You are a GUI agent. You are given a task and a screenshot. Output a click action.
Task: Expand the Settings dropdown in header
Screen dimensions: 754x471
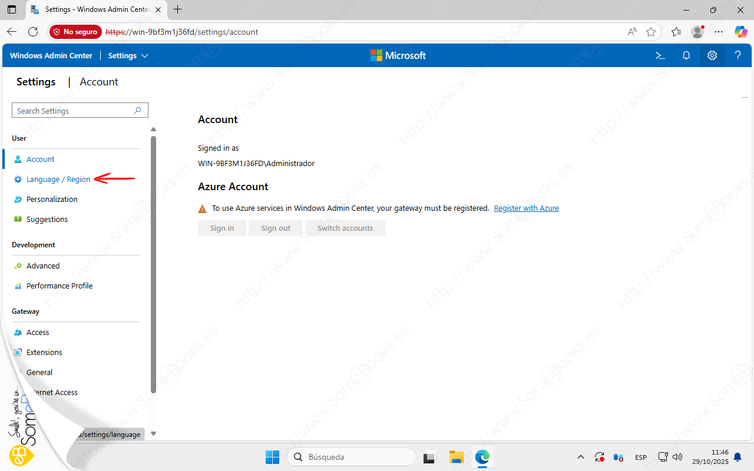(128, 55)
